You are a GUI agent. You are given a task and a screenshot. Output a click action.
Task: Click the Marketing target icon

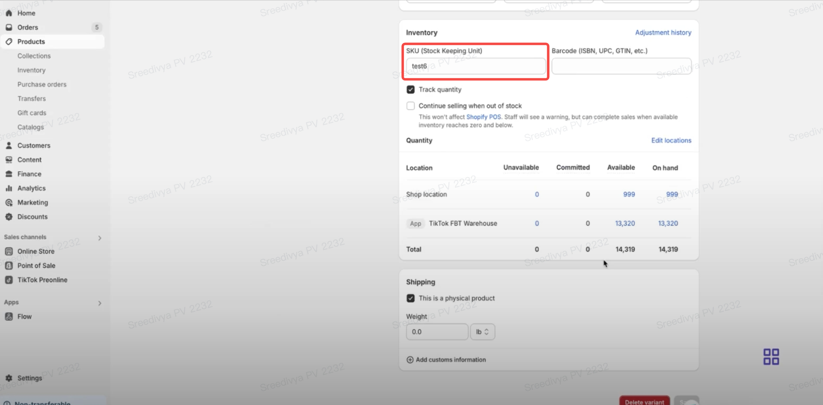[9, 202]
